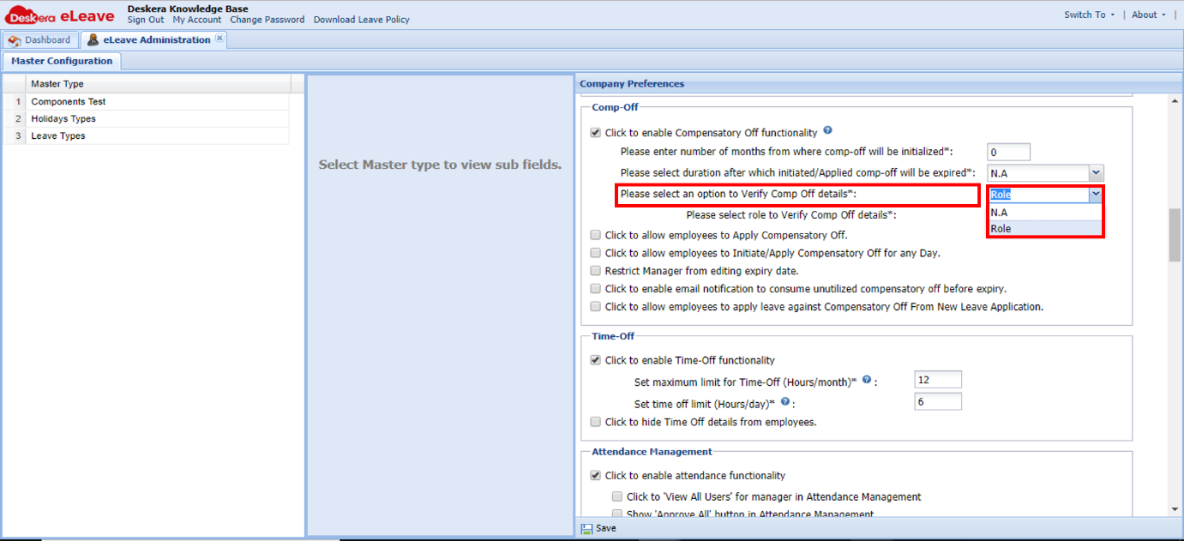This screenshot has height=541, width=1184.
Task: Select Role in the Verify Comp Off dropdown
Action: [1005, 228]
